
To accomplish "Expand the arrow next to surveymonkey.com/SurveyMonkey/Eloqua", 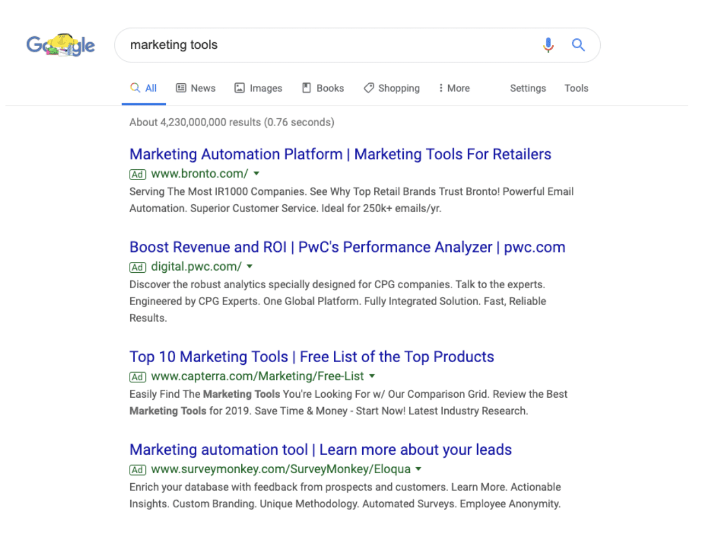I will [419, 469].
